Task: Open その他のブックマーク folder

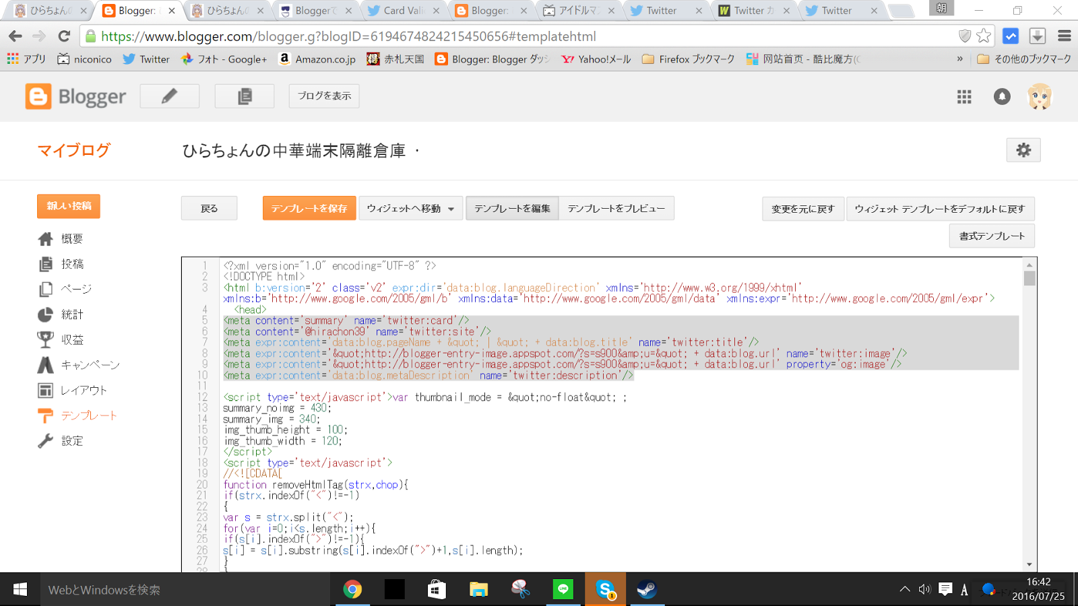Action: coord(1024,59)
